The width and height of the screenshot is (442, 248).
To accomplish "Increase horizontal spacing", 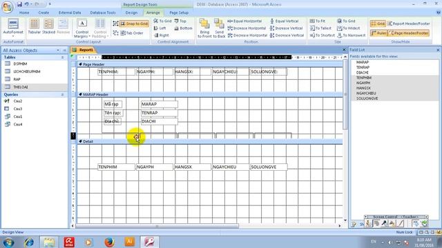I will (x=247, y=28).
